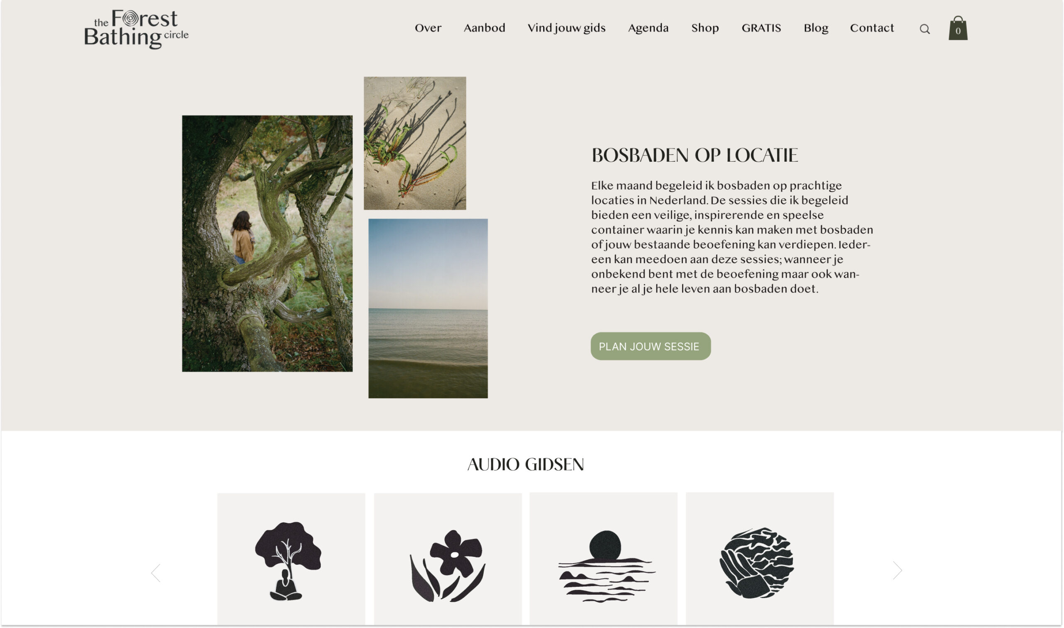Click the woman in forest photo
The width and height of the screenshot is (1064, 628).
coord(267,244)
